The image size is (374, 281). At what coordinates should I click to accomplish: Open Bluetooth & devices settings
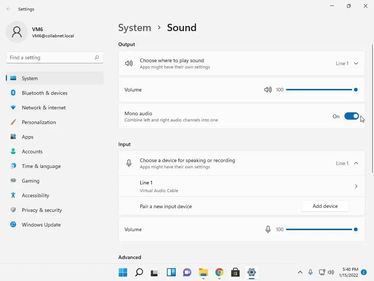[45, 93]
